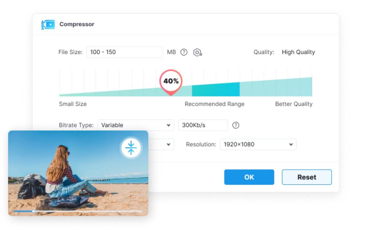Click the dark Recommended Range segment on the bar
The width and height of the screenshot is (369, 230).
[x=216, y=89]
